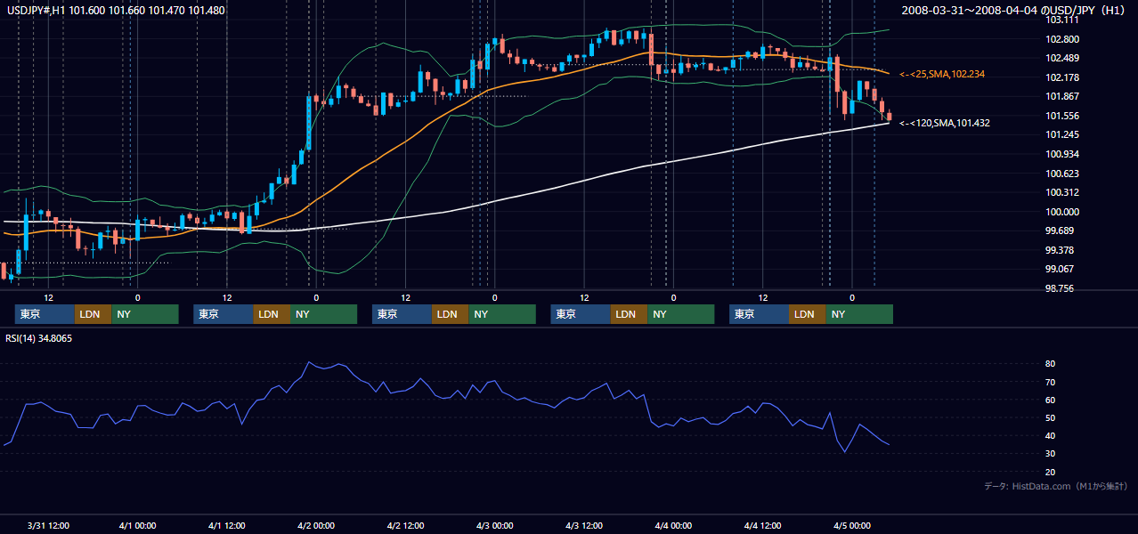
Task: Select the 4/1 12:00 time label
Action: pos(227,525)
